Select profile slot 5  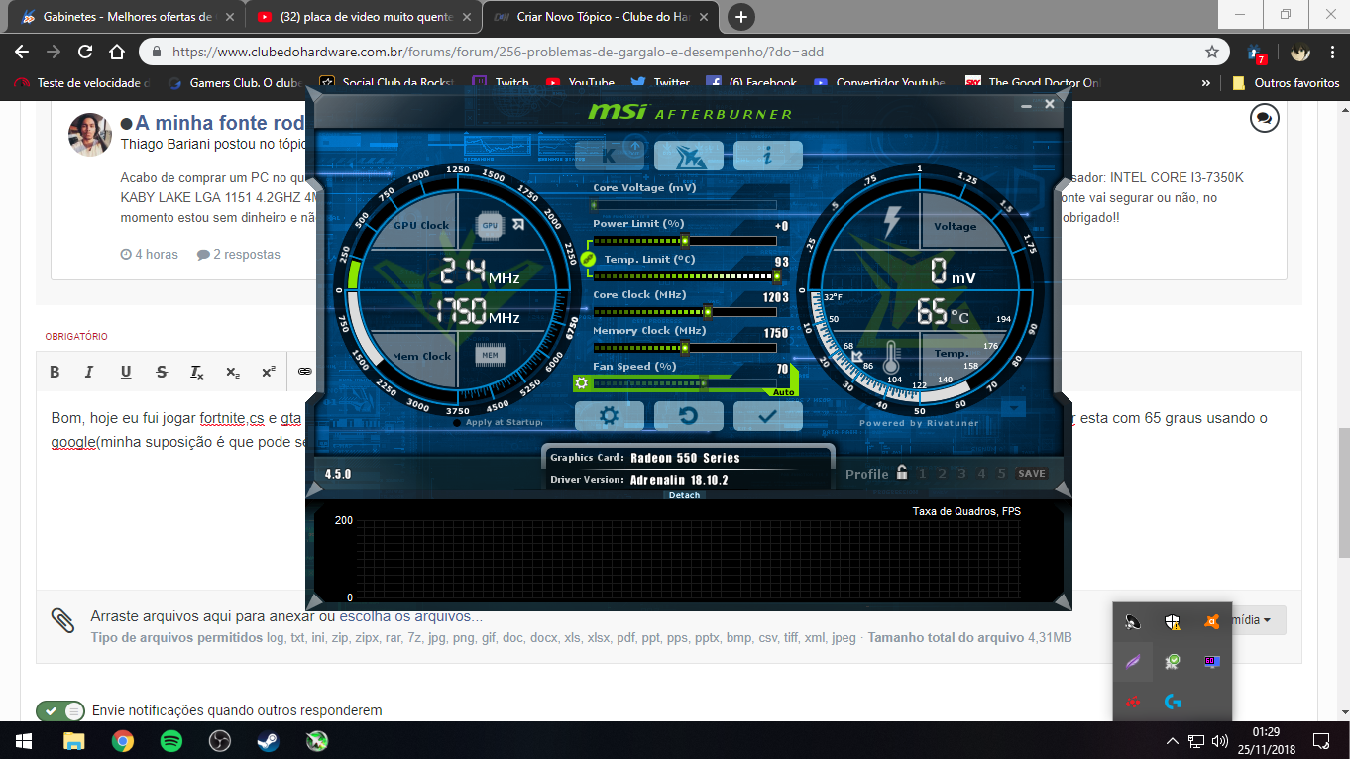pos(1001,474)
